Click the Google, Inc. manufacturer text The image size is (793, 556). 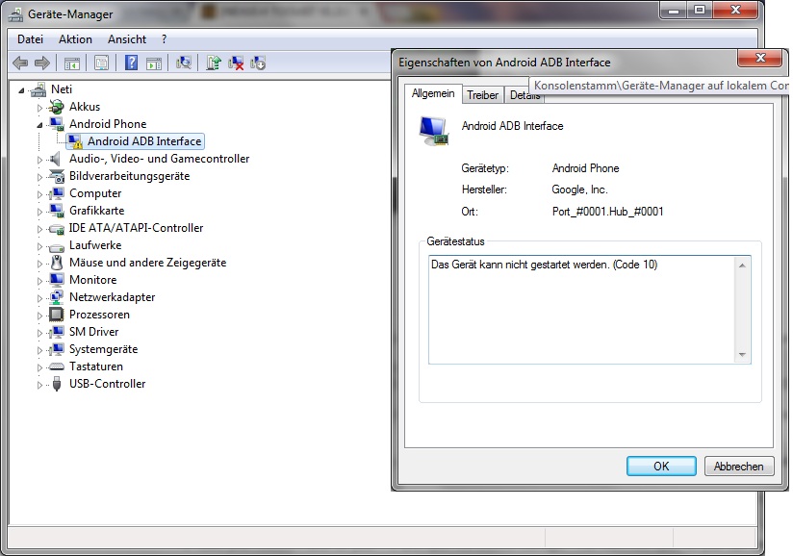click(x=579, y=190)
